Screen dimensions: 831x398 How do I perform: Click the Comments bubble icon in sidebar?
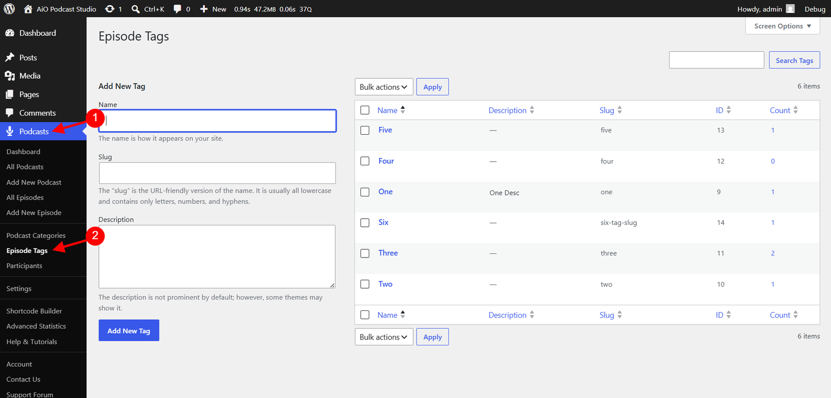tap(10, 113)
